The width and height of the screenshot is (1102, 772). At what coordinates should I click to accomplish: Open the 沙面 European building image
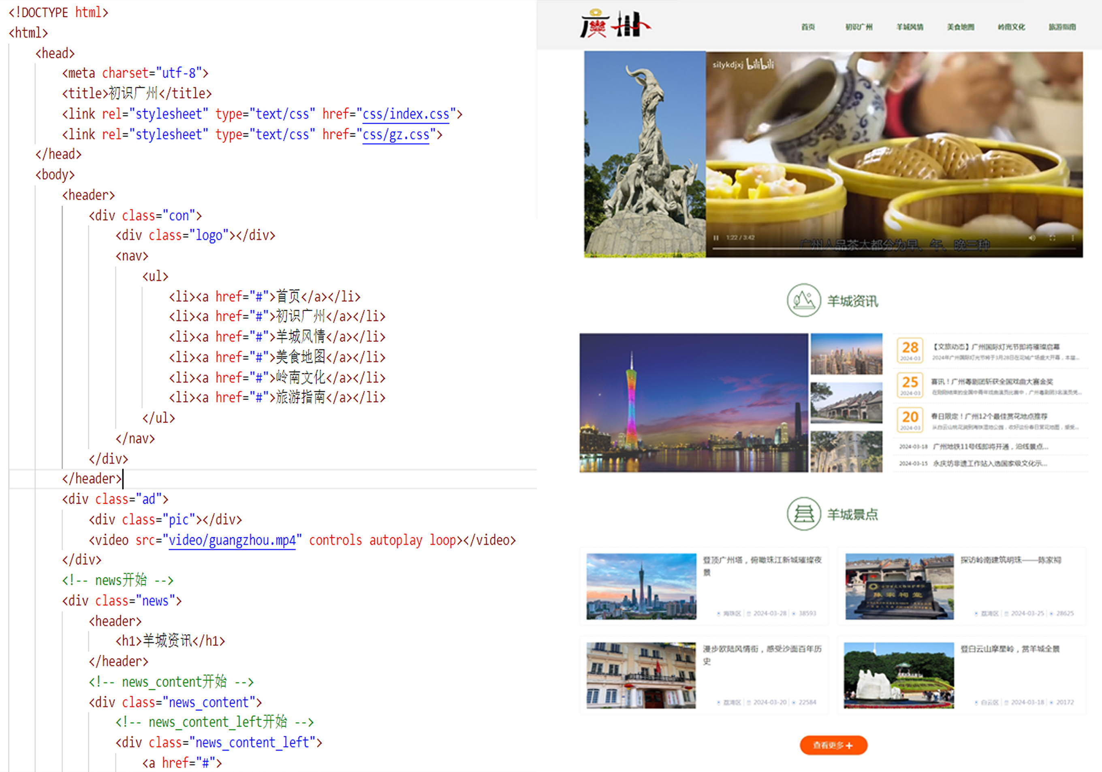coord(641,675)
